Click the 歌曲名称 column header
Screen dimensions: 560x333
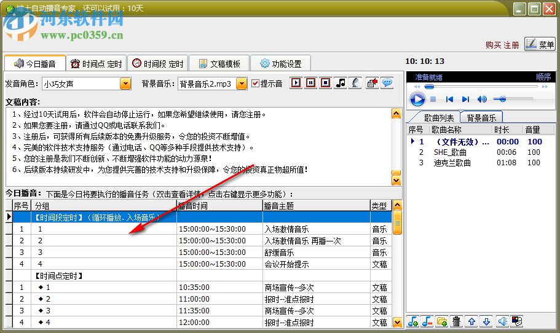pyautogui.click(x=461, y=130)
